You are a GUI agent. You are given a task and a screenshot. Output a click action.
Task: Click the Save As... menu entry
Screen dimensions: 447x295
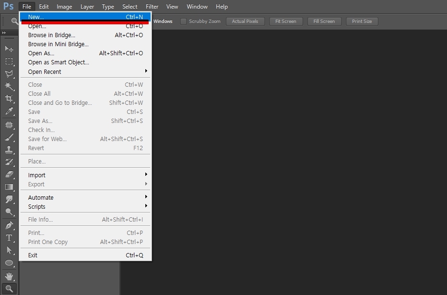tap(85, 121)
